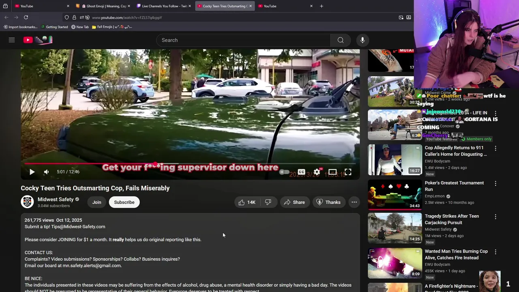Open options for Tragedy Strikes video
519x292 pixels.
pos(495,217)
